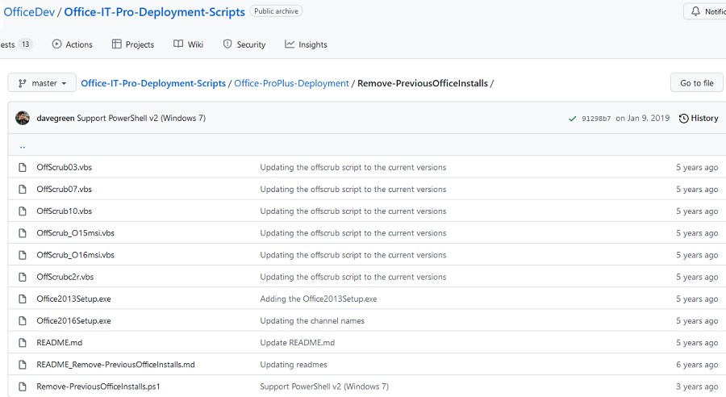726x397 pixels.
Task: Click the Public archive badge
Action: 276,11
